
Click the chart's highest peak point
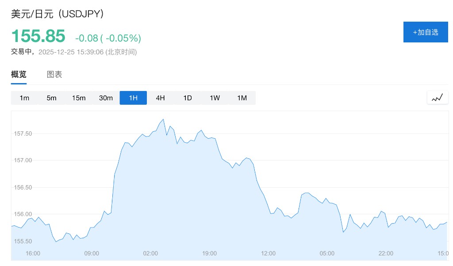pos(163,119)
